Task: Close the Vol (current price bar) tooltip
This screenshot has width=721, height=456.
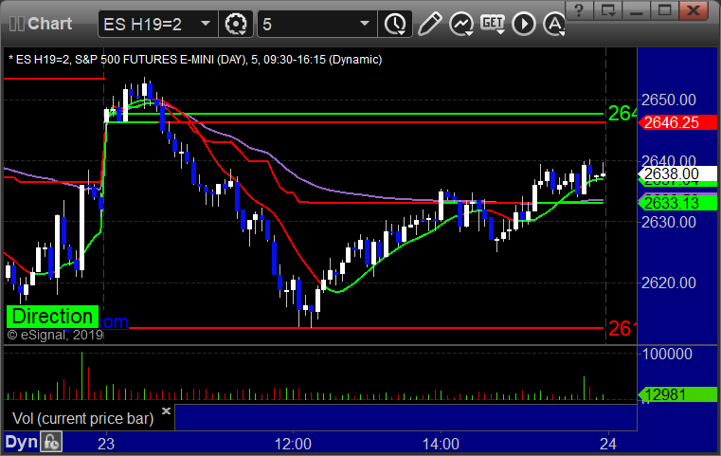Action: click(x=167, y=411)
